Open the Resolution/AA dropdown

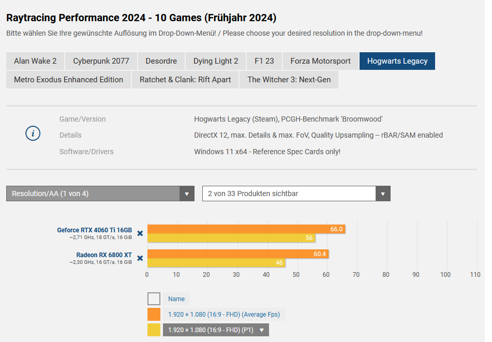(x=100, y=194)
